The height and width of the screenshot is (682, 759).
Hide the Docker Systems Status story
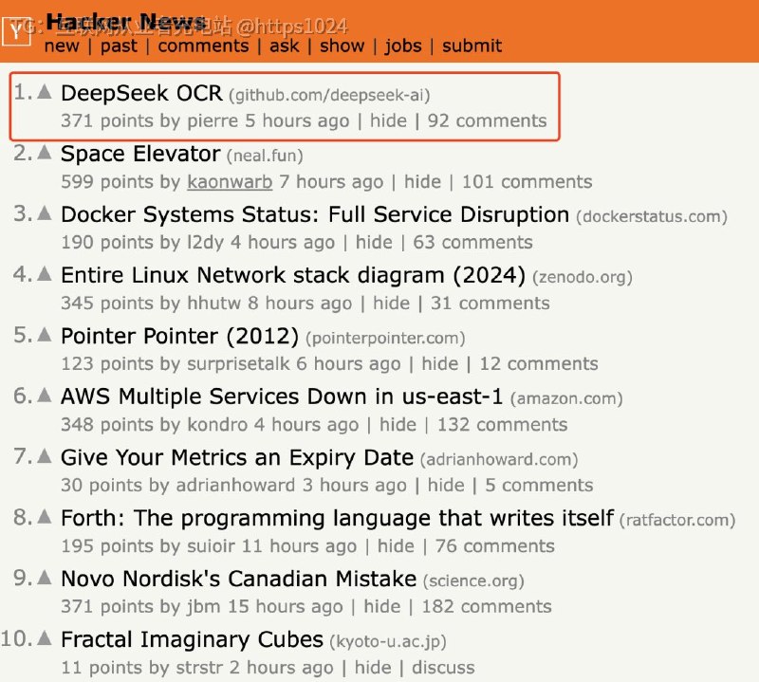374,243
